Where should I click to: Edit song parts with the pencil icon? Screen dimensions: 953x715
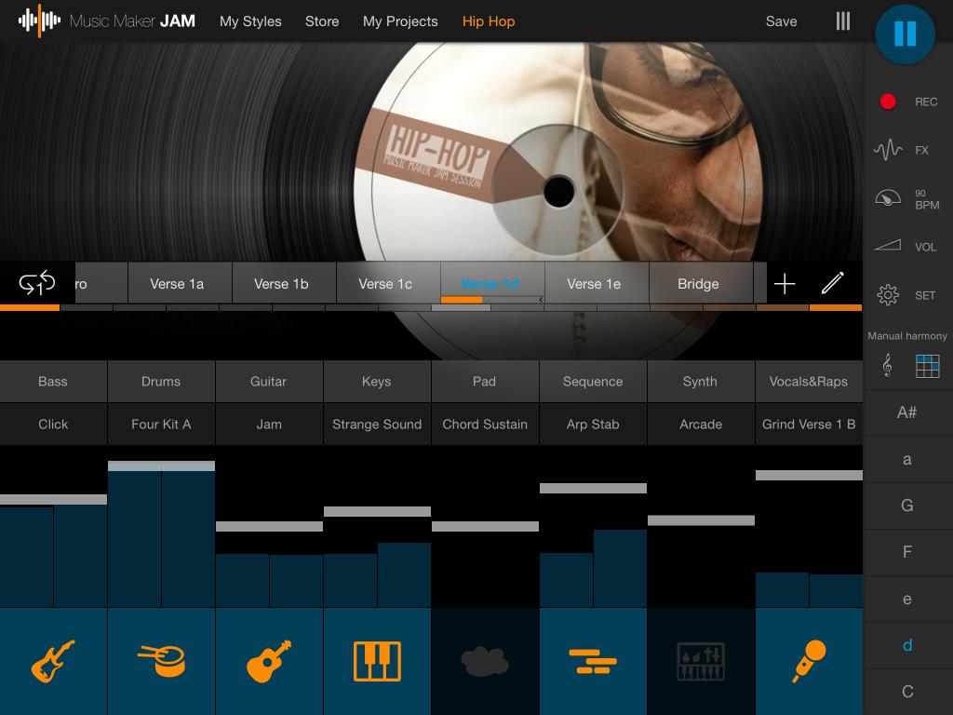tap(835, 284)
